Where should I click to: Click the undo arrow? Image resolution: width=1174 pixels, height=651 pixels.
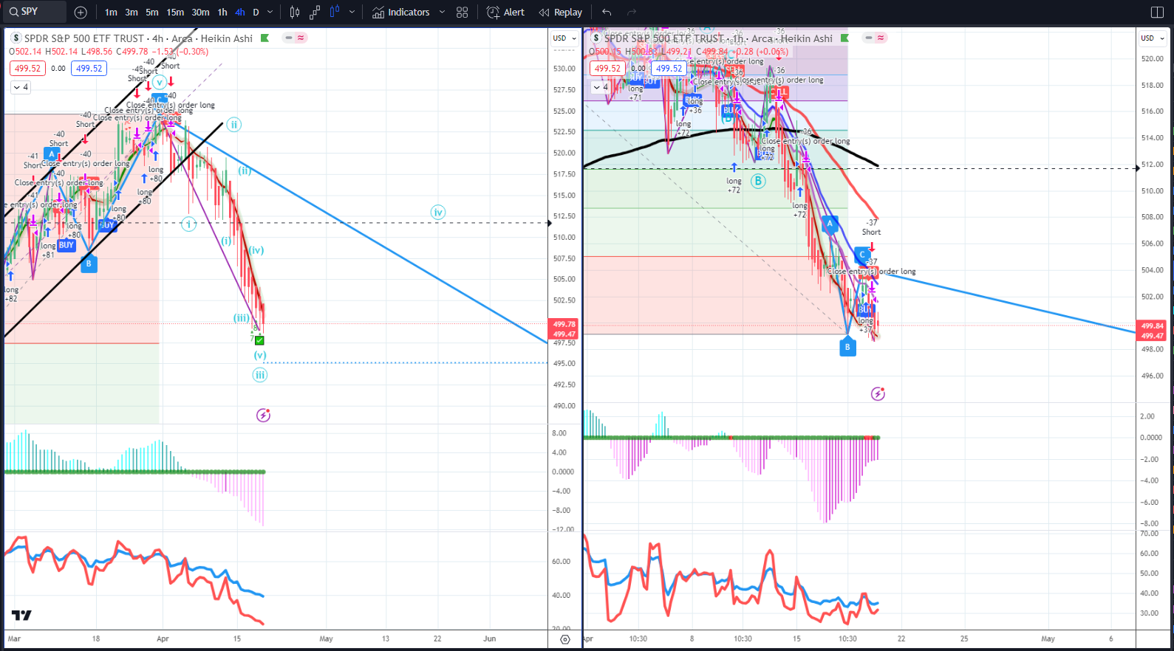(607, 13)
